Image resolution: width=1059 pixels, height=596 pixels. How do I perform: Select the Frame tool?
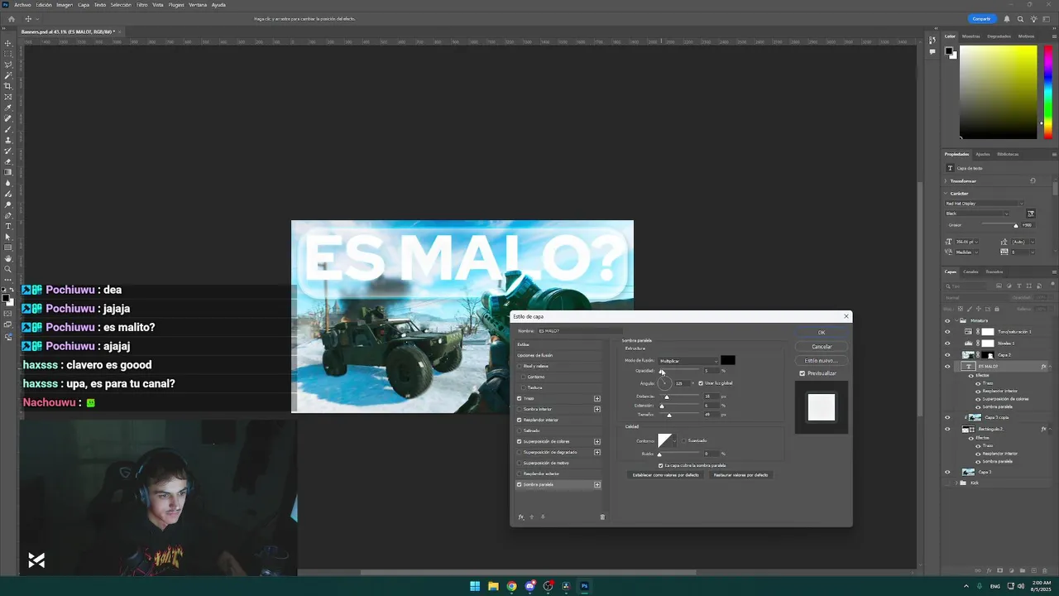[8, 97]
